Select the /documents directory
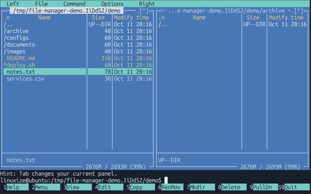Screen dimensions: 311x194 [78, 44]
